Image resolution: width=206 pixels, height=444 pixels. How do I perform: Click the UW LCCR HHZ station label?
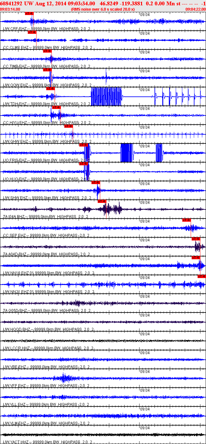tap(49, 348)
